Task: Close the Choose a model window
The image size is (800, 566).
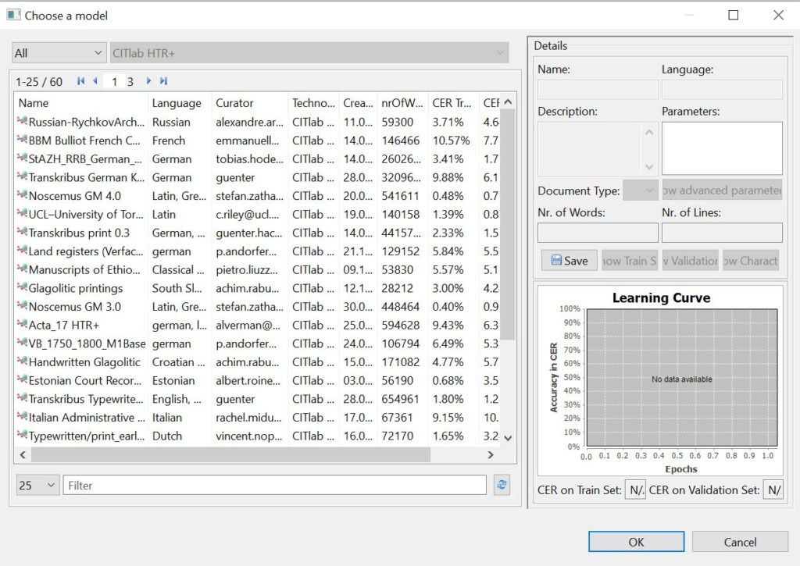Action: coord(778,15)
